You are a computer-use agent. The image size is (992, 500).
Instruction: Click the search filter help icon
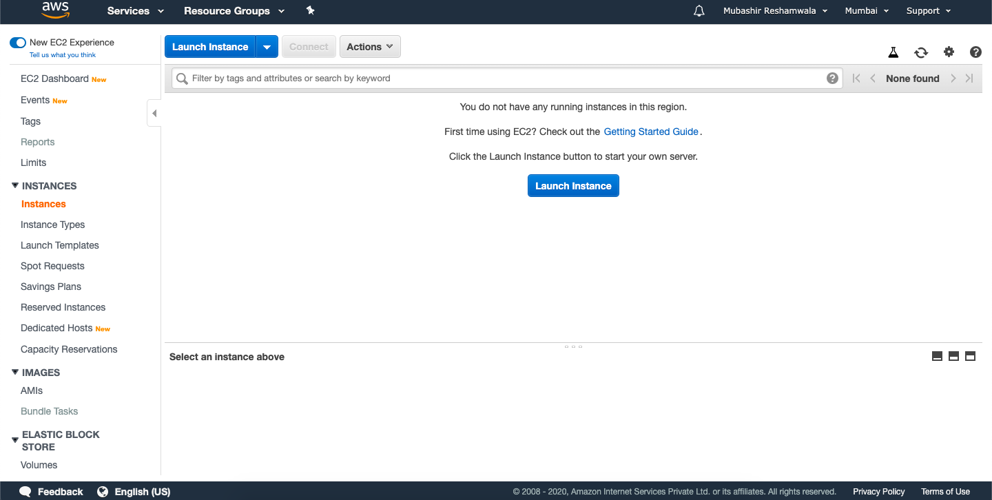(x=832, y=78)
